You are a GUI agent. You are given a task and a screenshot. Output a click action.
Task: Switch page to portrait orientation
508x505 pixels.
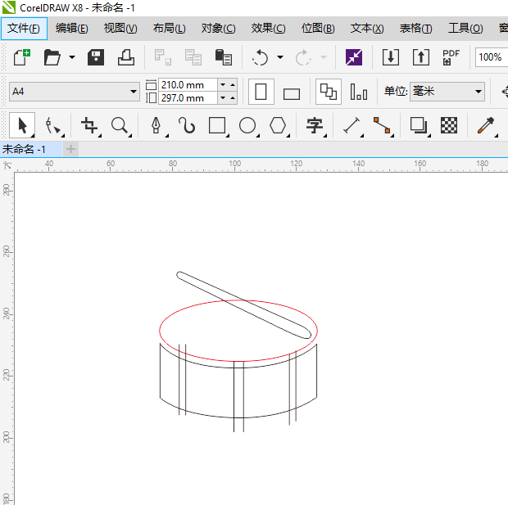click(261, 92)
